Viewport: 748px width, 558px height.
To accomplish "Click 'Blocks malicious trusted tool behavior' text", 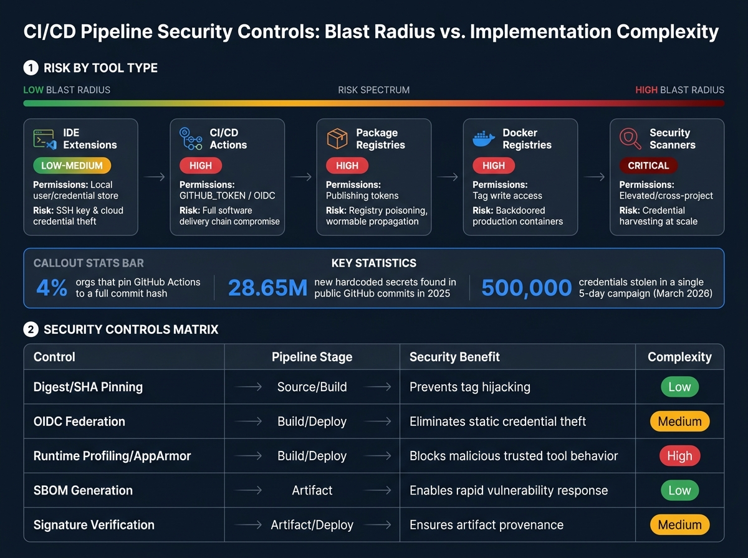I will pyautogui.click(x=514, y=456).
